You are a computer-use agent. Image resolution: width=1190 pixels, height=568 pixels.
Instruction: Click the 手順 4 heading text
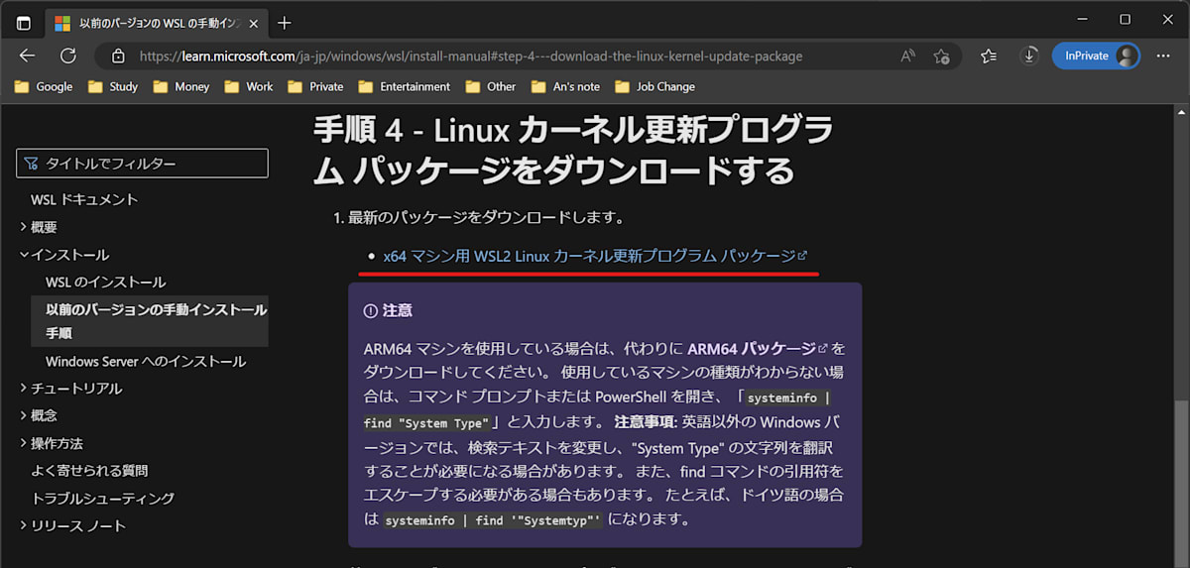[x=573, y=150]
